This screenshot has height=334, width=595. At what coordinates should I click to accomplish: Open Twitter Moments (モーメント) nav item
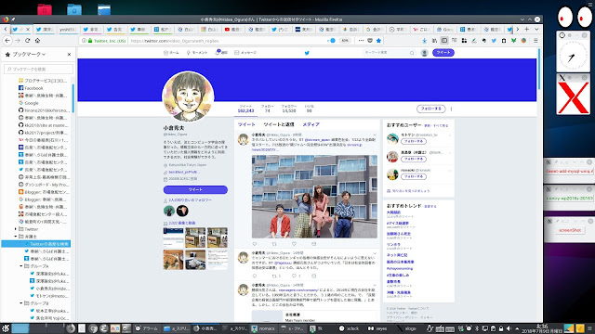click(196, 53)
